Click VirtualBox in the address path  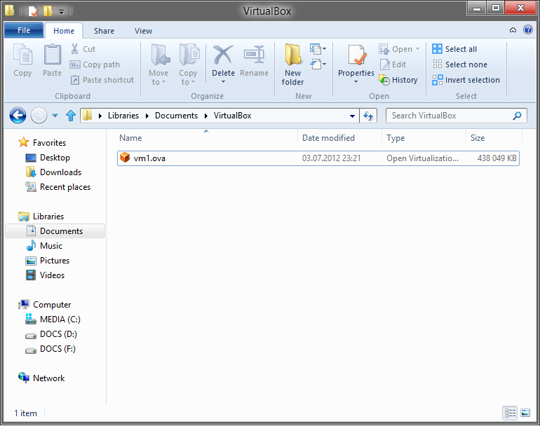pos(232,116)
